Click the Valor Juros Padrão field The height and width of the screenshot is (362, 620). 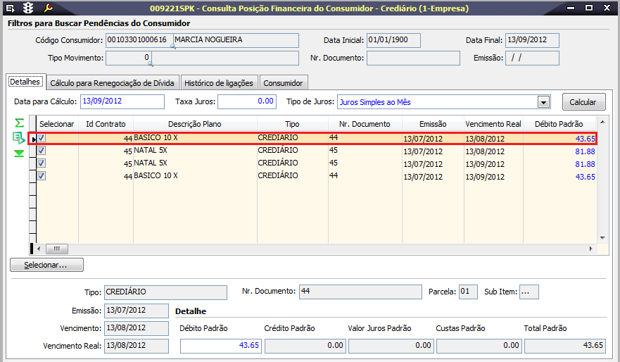click(x=391, y=346)
